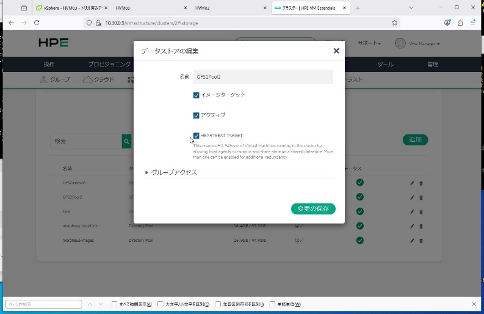Open the サポート dropdown menu

[369, 44]
